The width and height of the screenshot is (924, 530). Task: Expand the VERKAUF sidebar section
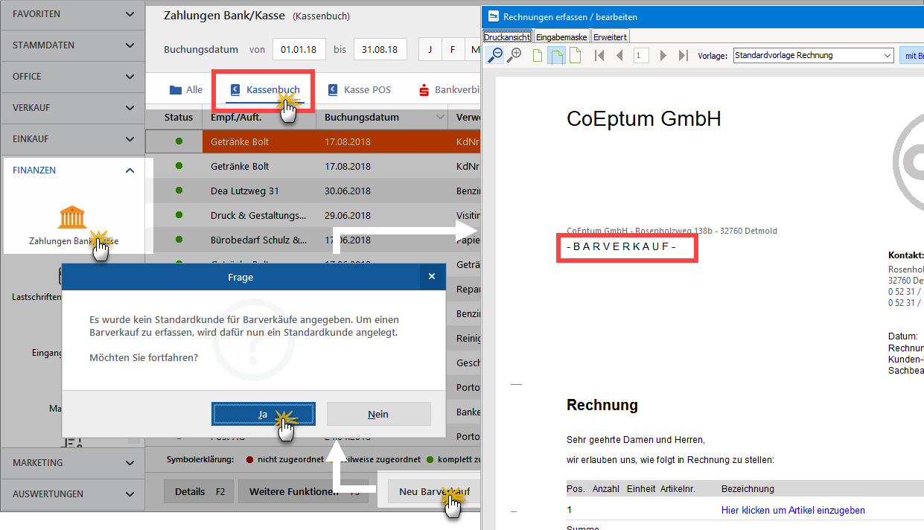(x=130, y=108)
